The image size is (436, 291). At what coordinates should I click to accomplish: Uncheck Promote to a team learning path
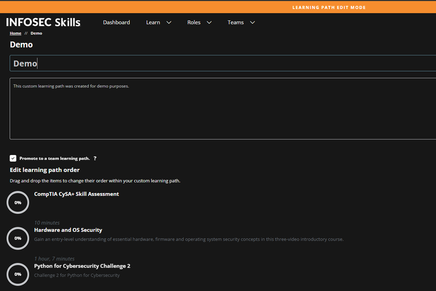click(13, 158)
